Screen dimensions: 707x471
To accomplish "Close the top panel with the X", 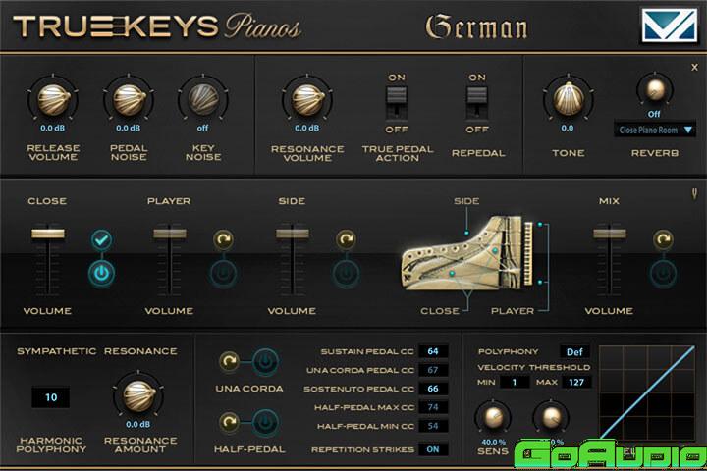I will (694, 67).
